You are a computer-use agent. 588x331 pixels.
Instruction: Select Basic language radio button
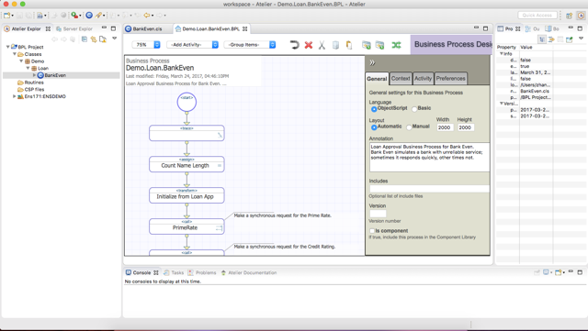click(414, 109)
